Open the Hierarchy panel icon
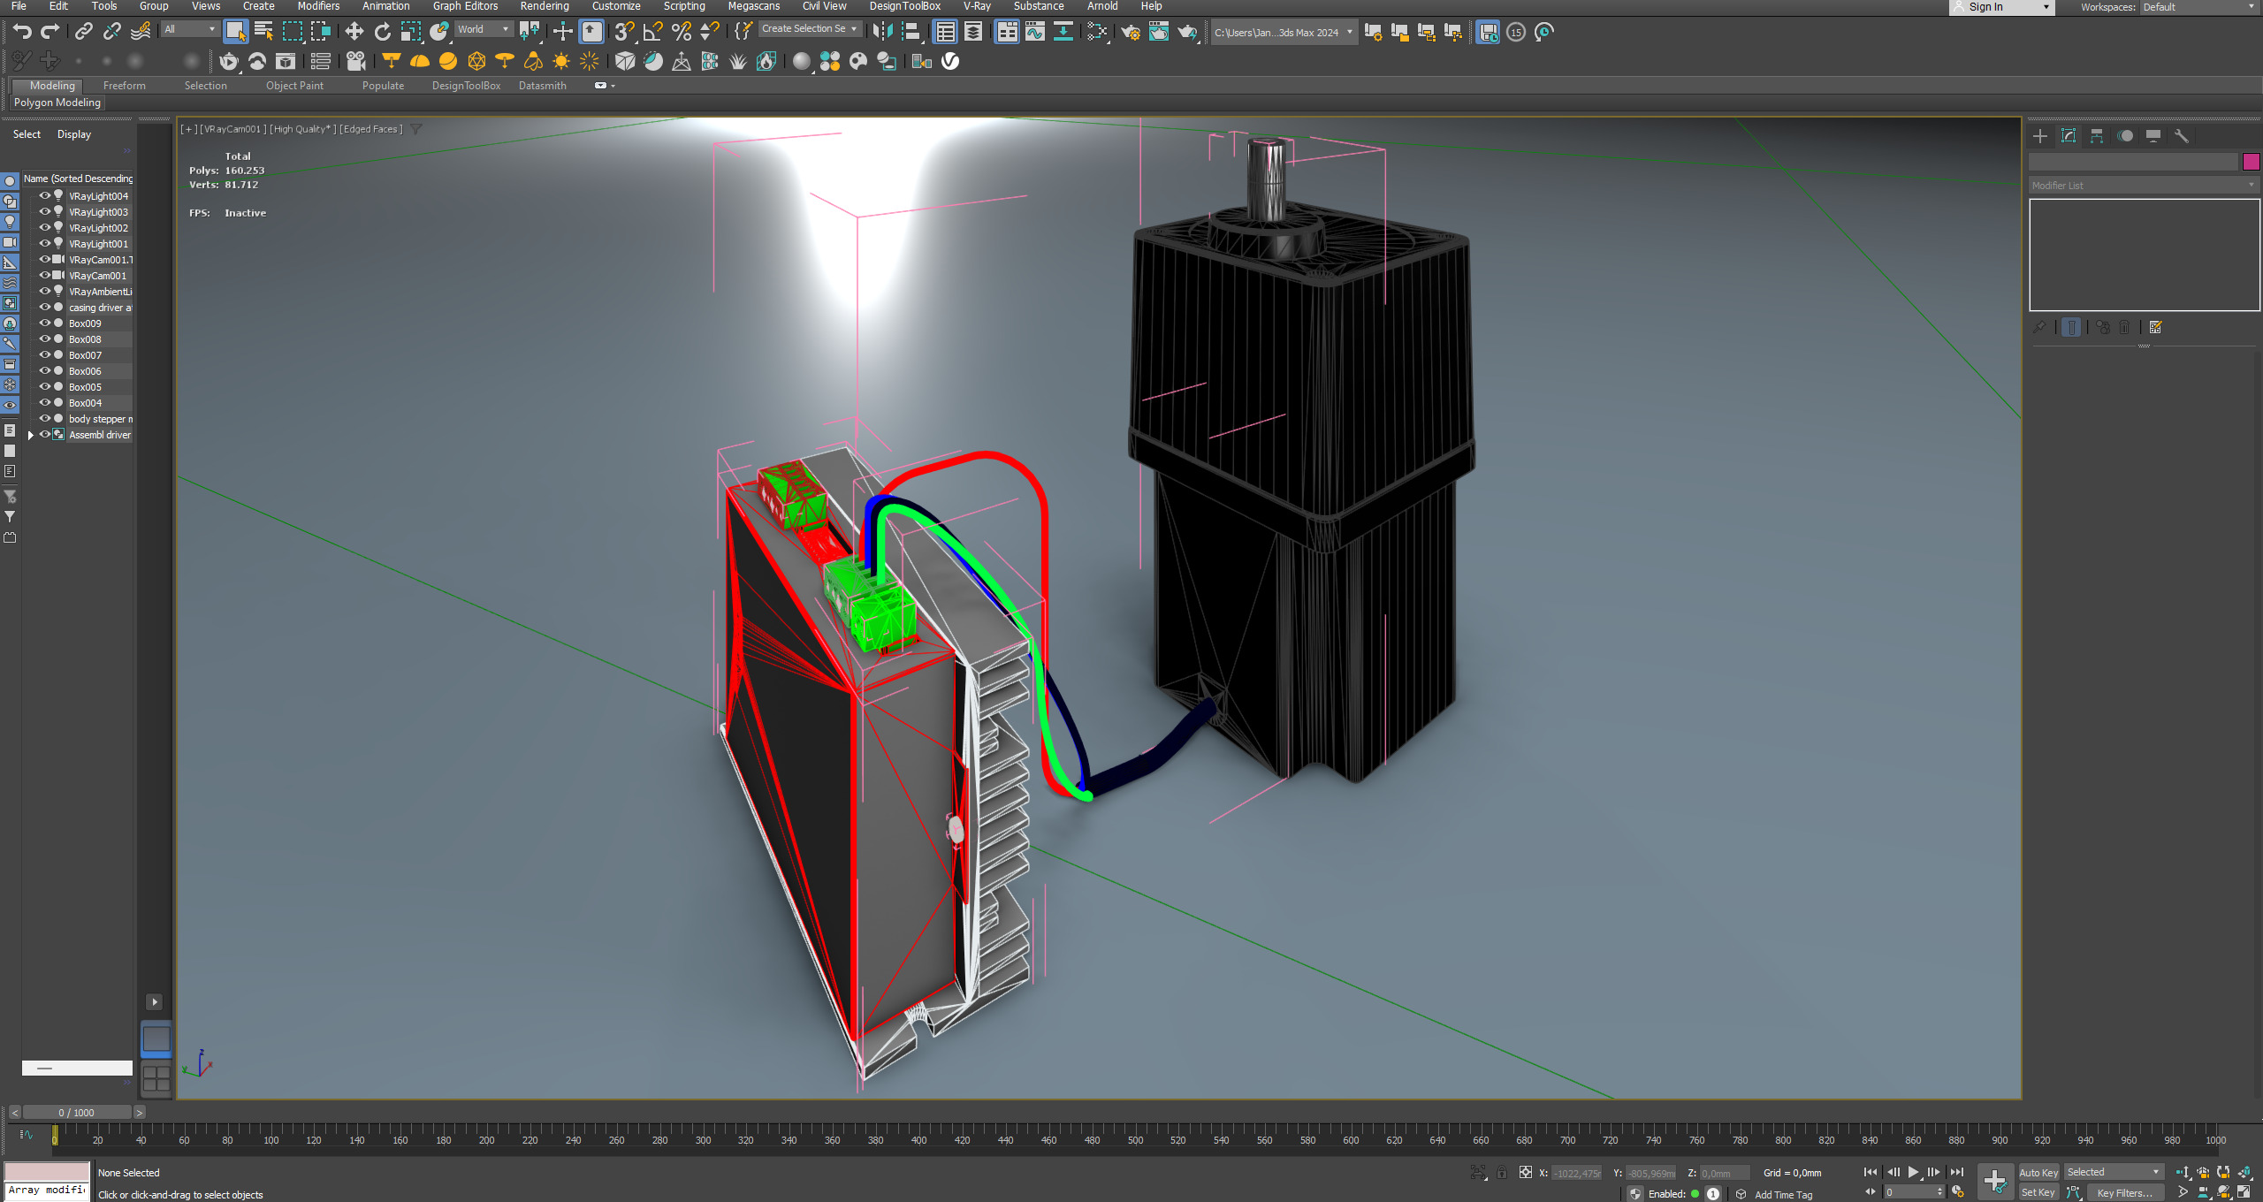Image resolution: width=2263 pixels, height=1202 pixels. (2097, 136)
